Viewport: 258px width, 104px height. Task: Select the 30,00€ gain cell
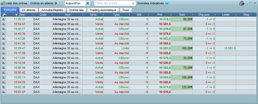click(182, 58)
